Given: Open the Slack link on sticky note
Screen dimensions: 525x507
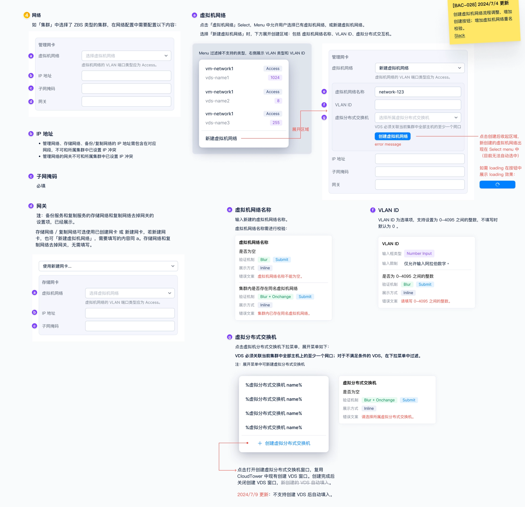Looking at the screenshot, I should pos(459,36).
